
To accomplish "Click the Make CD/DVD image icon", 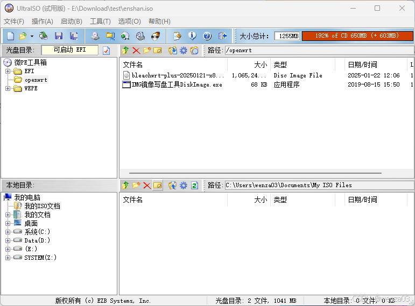I will [x=95, y=36].
